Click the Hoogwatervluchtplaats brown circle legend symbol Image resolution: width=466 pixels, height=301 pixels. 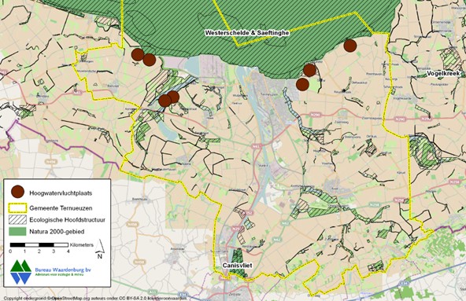pyautogui.click(x=18, y=192)
